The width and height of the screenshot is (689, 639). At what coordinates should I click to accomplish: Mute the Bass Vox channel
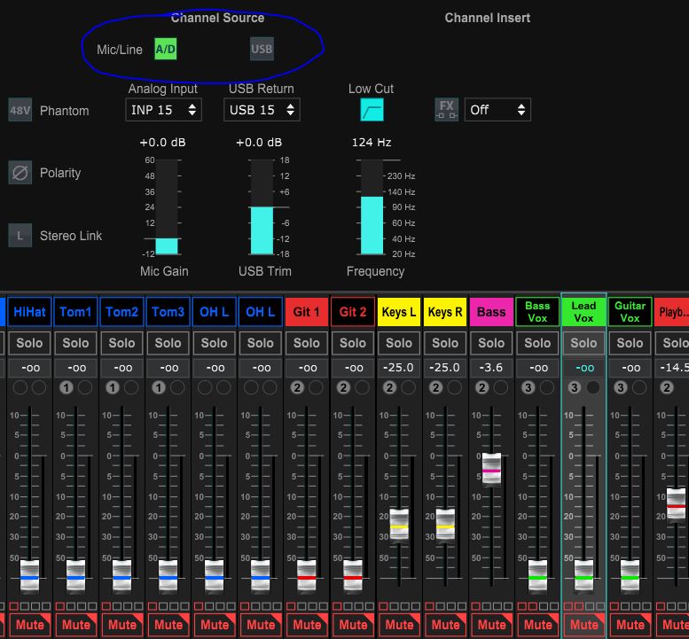(x=537, y=625)
